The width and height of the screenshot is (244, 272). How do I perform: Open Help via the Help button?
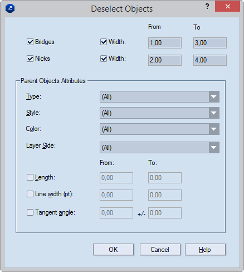click(205, 250)
